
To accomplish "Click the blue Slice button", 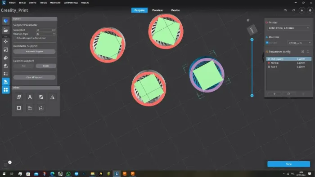I will 288,164.
